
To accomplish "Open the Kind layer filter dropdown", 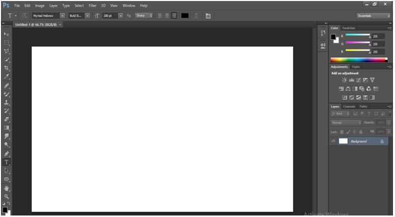I will [x=341, y=114].
